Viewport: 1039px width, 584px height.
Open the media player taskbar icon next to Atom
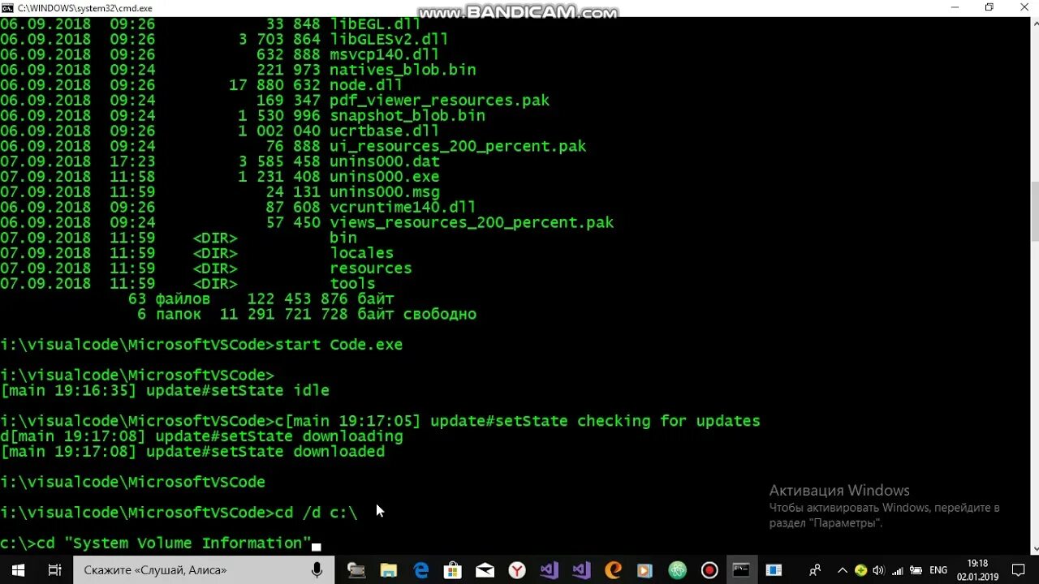645,570
